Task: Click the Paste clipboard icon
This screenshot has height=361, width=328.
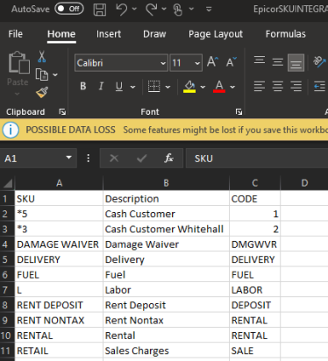Action: click(18, 62)
